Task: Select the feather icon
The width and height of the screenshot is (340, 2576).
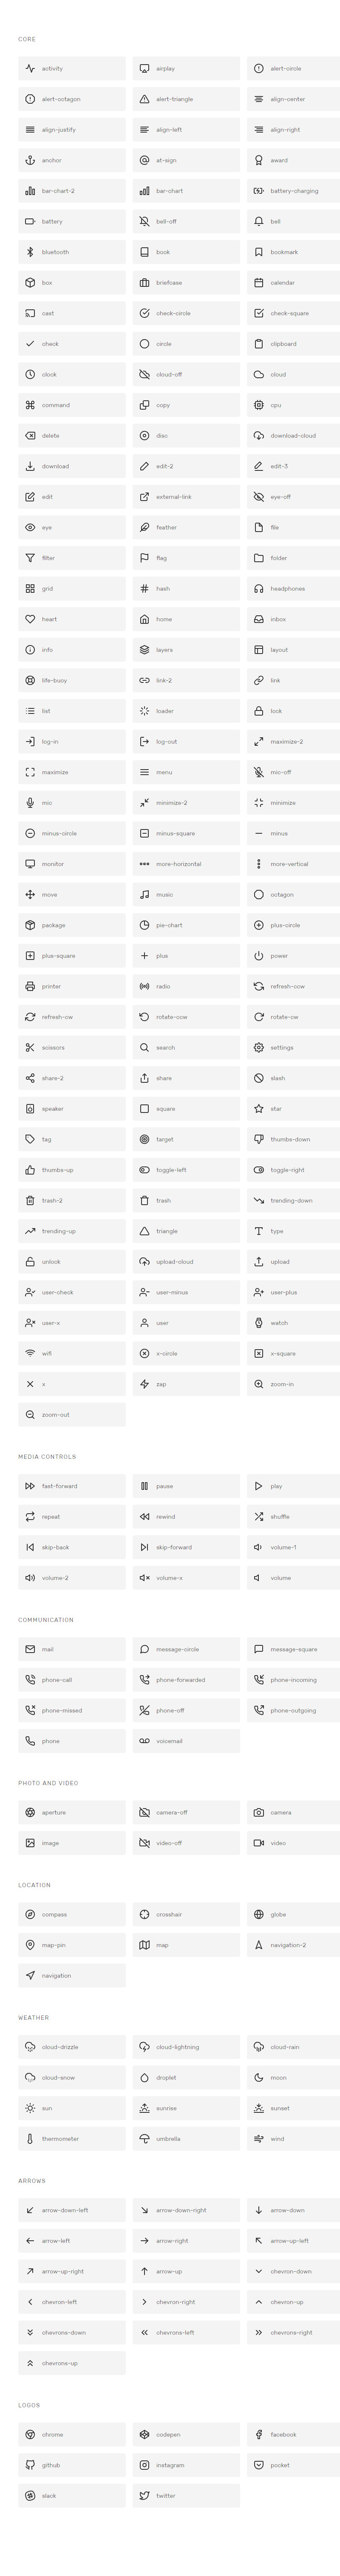Action: pos(144,527)
